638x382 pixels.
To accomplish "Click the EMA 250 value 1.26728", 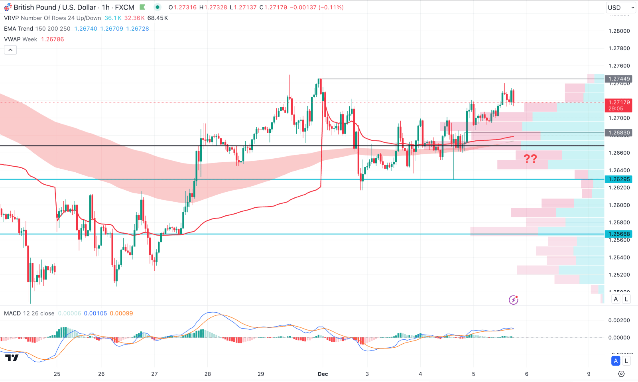I will click(138, 29).
